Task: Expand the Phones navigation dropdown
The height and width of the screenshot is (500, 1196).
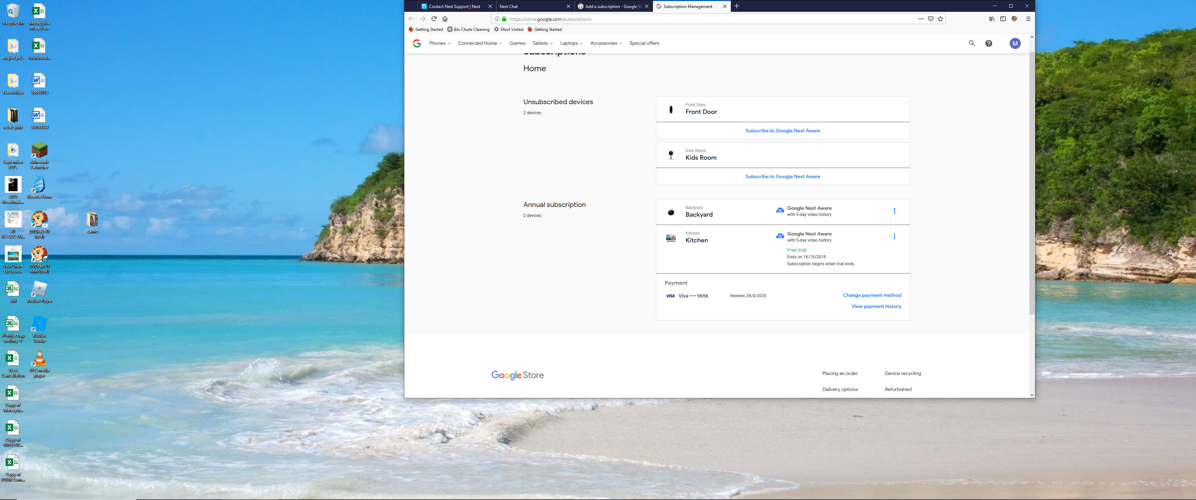Action: coord(439,43)
